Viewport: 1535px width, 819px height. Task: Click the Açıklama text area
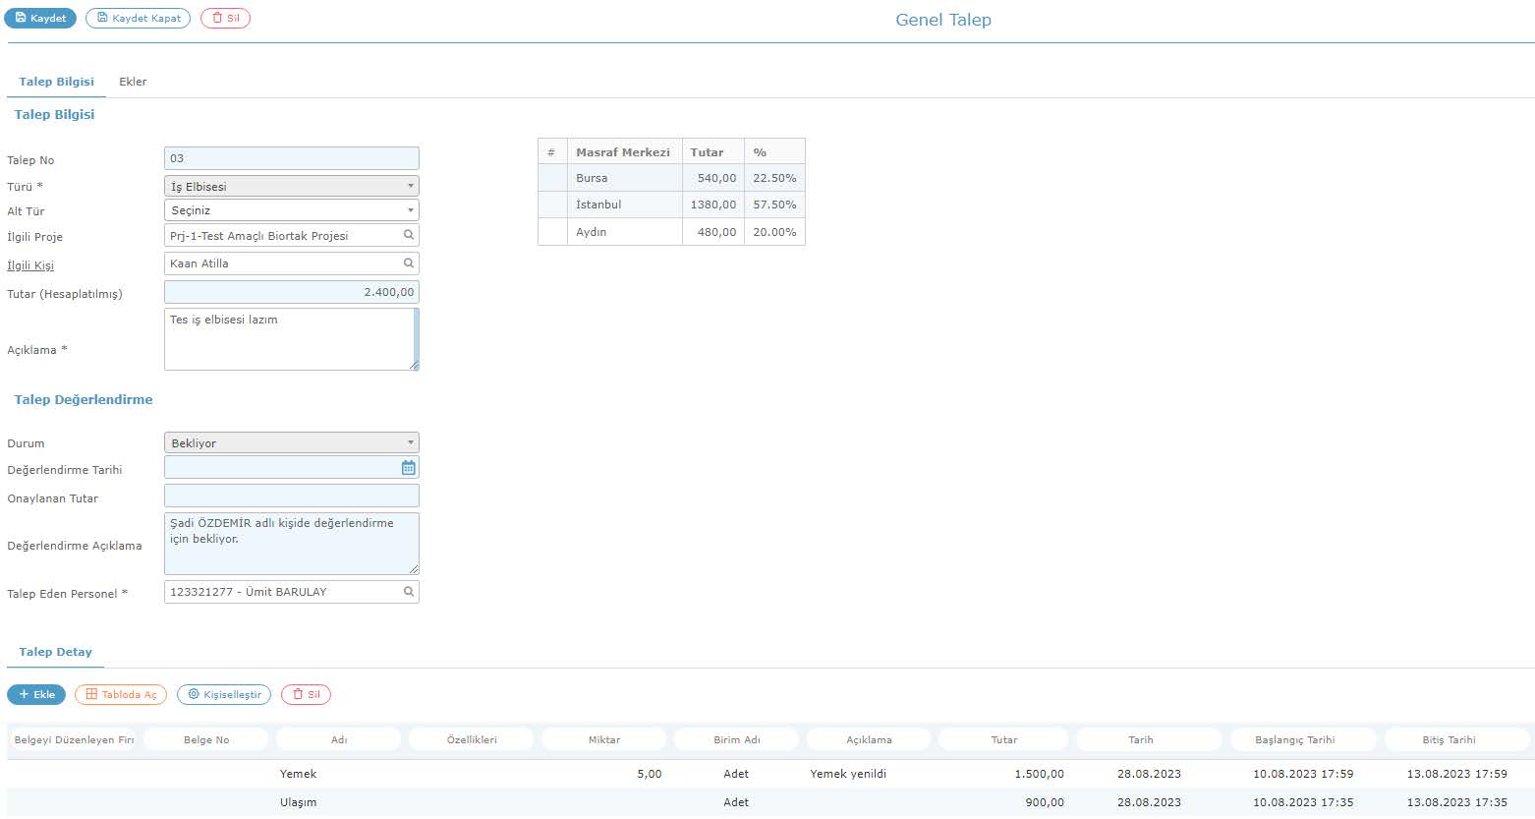[292, 339]
